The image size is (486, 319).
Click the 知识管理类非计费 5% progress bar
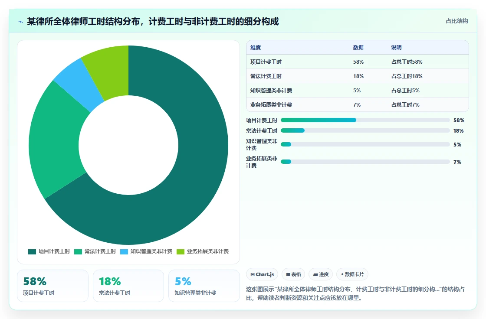365,144
